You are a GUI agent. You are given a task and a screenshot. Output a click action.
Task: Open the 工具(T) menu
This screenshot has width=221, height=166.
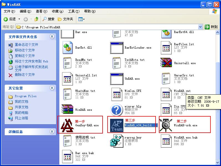click(74, 11)
